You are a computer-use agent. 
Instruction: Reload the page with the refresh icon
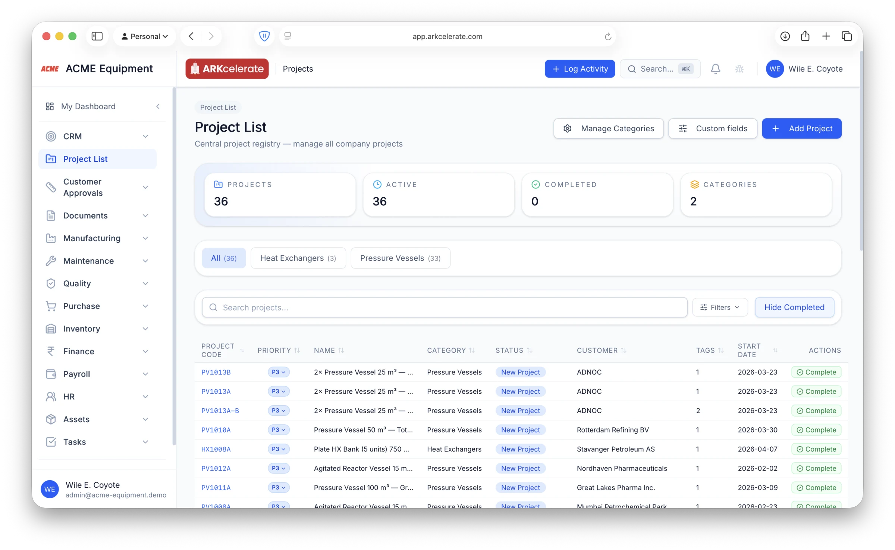(608, 37)
